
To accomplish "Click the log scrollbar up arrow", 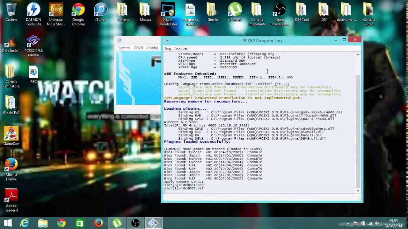I will [358, 55].
